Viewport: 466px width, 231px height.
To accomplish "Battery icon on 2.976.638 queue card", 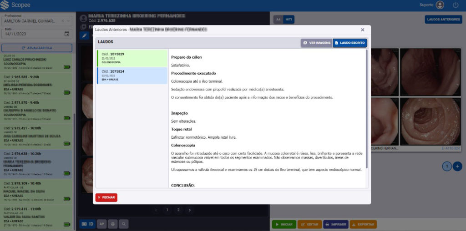I will 67,173.
